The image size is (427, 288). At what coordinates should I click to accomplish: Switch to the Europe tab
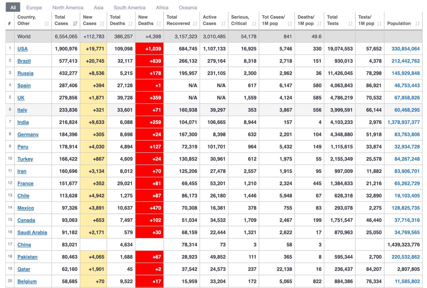pyautogui.click(x=34, y=7)
